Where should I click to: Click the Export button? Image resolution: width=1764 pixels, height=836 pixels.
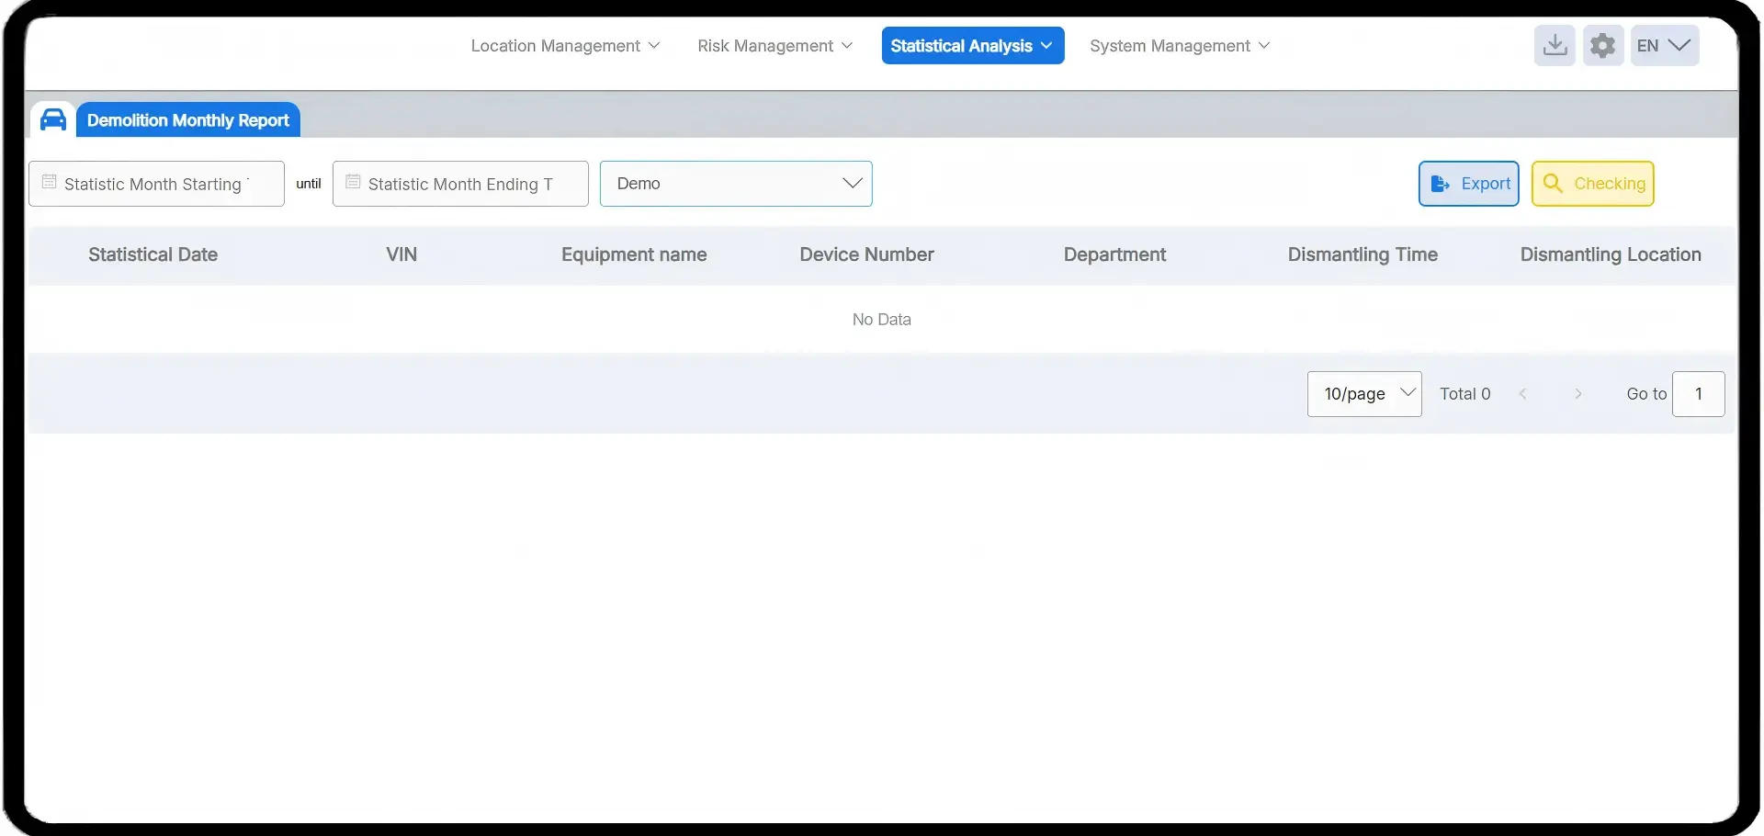tap(1468, 184)
